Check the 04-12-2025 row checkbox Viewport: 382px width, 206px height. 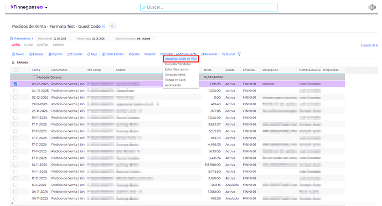(x=16, y=91)
